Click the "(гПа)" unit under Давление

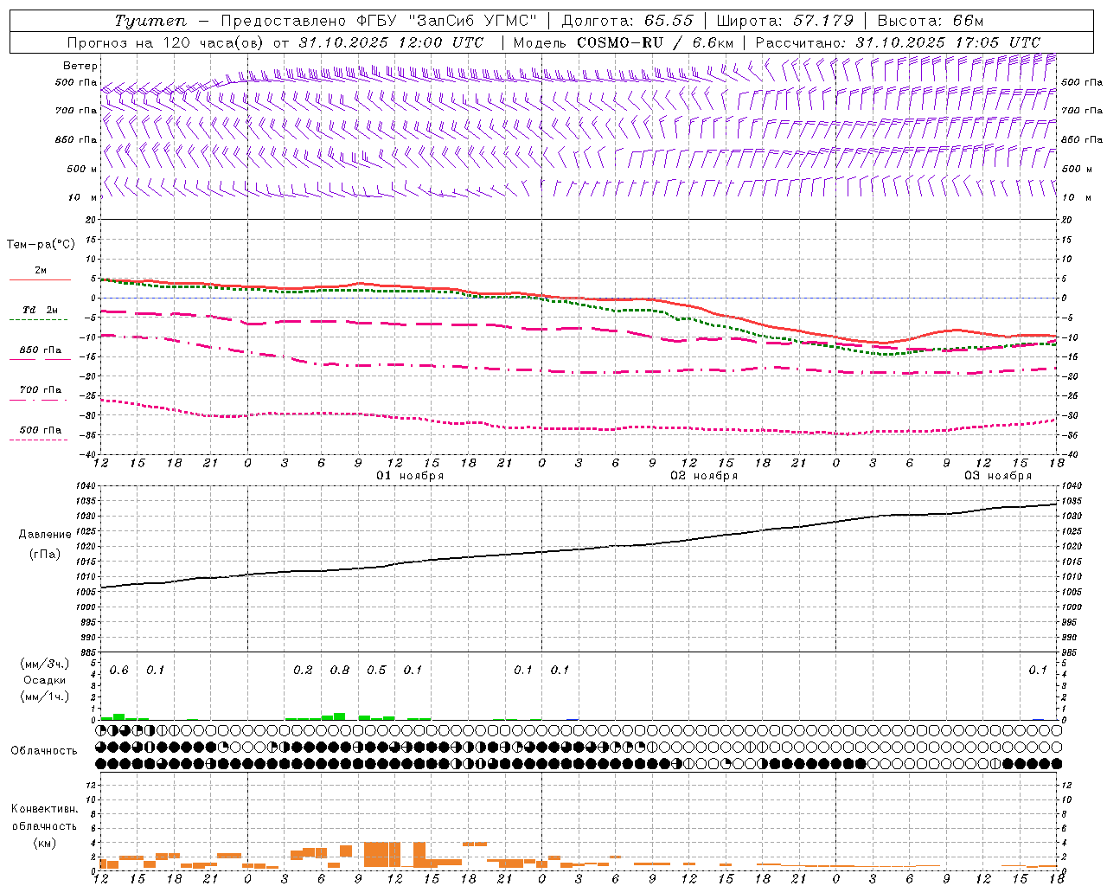click(x=45, y=554)
